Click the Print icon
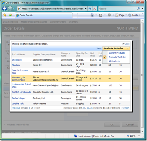The image size is (147, 141). (109, 15)
